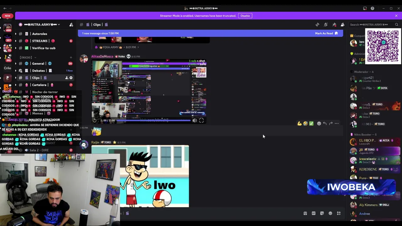Open pinned messages icon
Image resolution: width=402 pixels, height=226 pixels.
point(334,24)
